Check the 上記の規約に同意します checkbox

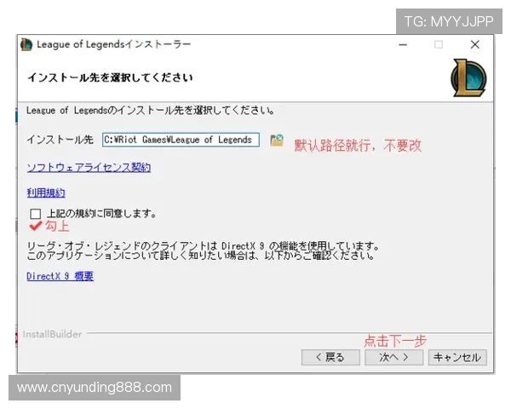[35, 214]
